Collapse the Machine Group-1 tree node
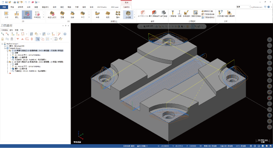The image size is (273, 148). tap(2, 44)
